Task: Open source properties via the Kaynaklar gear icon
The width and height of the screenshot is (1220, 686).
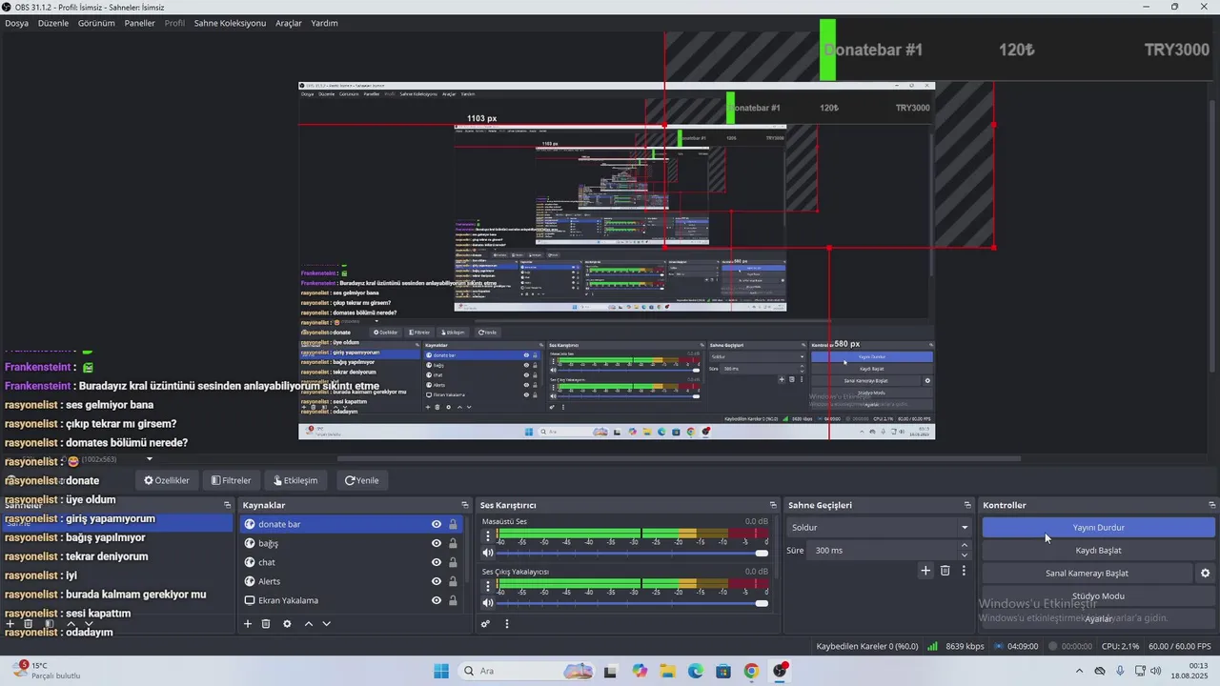Action: 287,624
